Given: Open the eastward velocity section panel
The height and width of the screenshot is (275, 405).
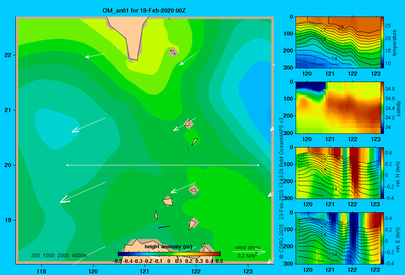Looking at the screenshot, I should point(338,238).
